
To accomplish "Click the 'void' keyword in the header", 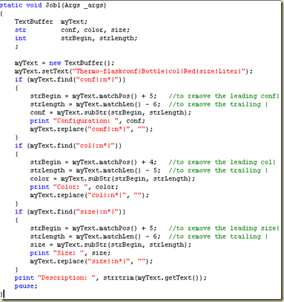I will pos(34,5).
